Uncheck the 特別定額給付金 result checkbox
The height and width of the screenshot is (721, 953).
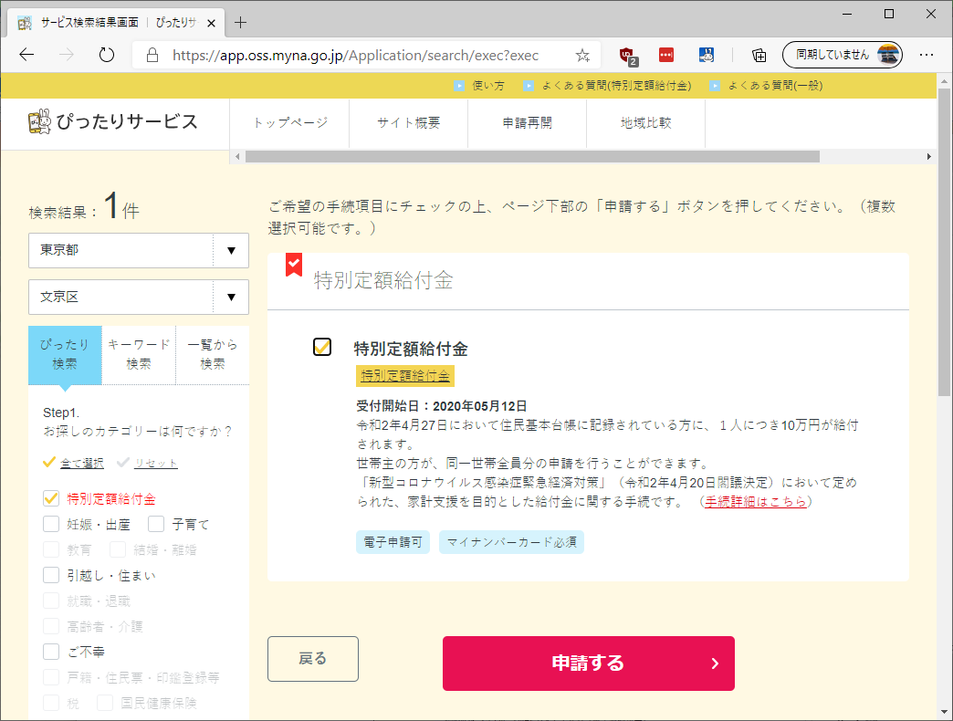pyautogui.click(x=322, y=347)
